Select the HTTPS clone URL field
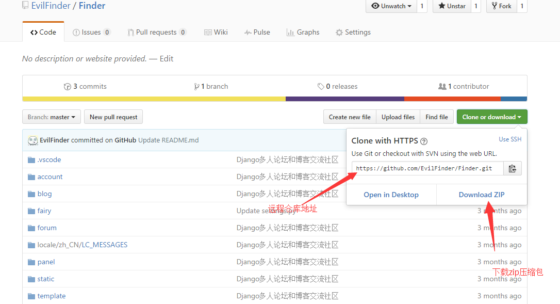 click(427, 168)
